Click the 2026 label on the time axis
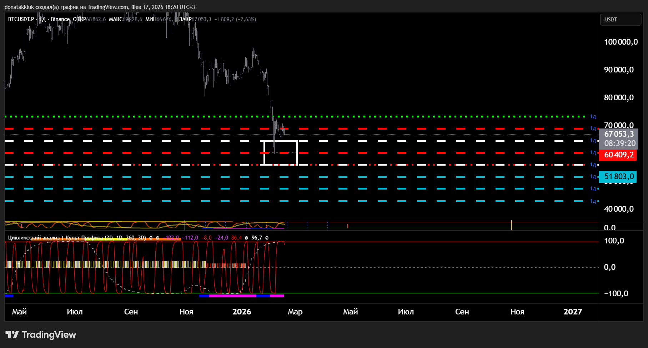The width and height of the screenshot is (648, 348). click(242, 312)
